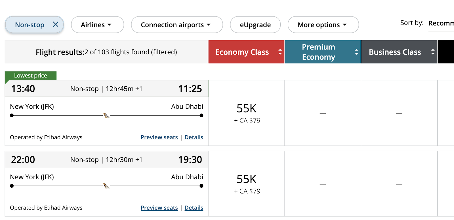Select the Economy Class column header
The height and width of the screenshot is (220, 454).
[242, 52]
